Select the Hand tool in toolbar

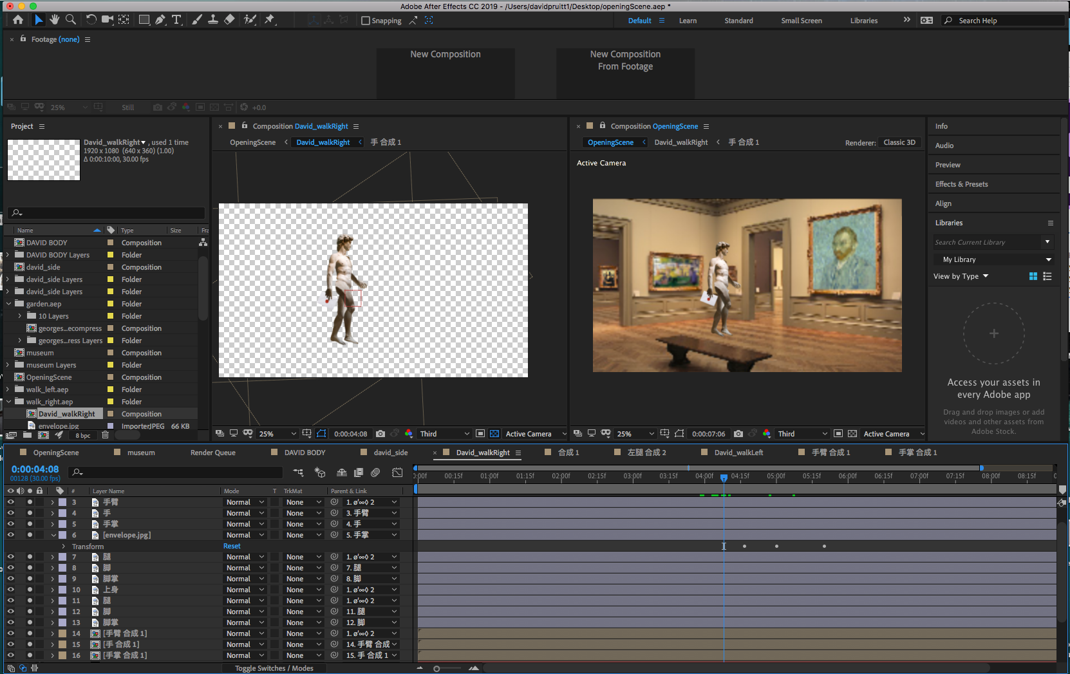(55, 20)
